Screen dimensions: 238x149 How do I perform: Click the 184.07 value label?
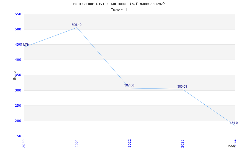tap(234, 123)
